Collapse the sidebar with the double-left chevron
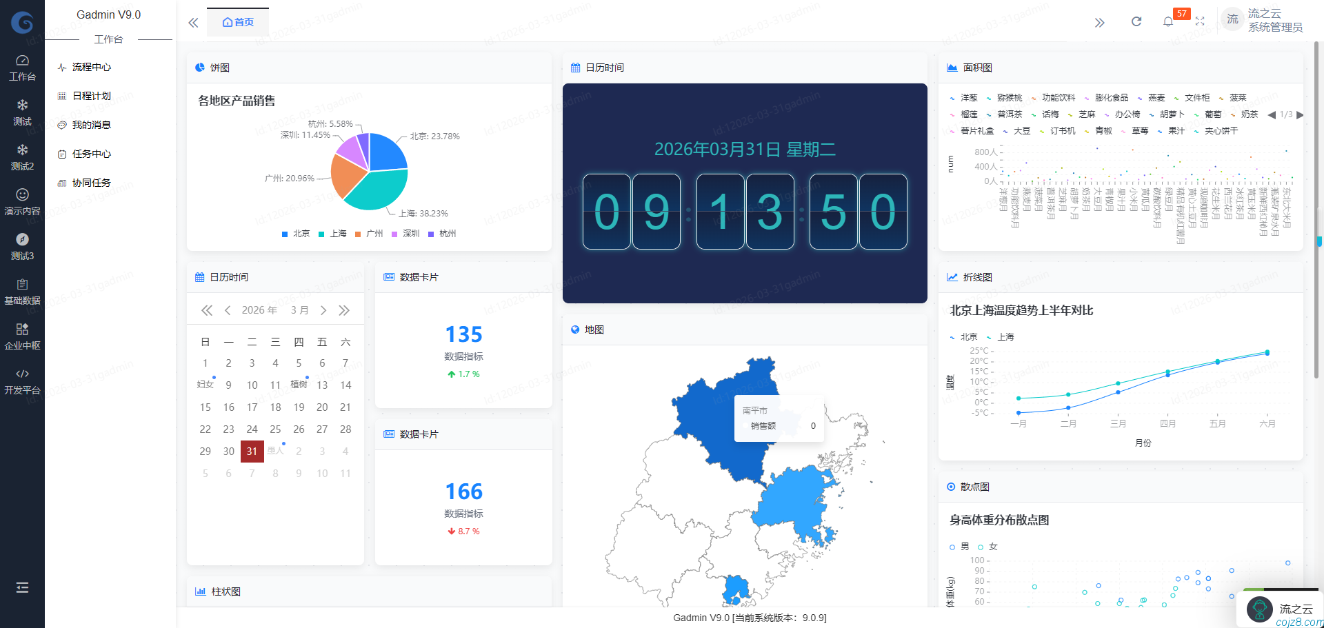The width and height of the screenshot is (1324, 628). click(193, 22)
